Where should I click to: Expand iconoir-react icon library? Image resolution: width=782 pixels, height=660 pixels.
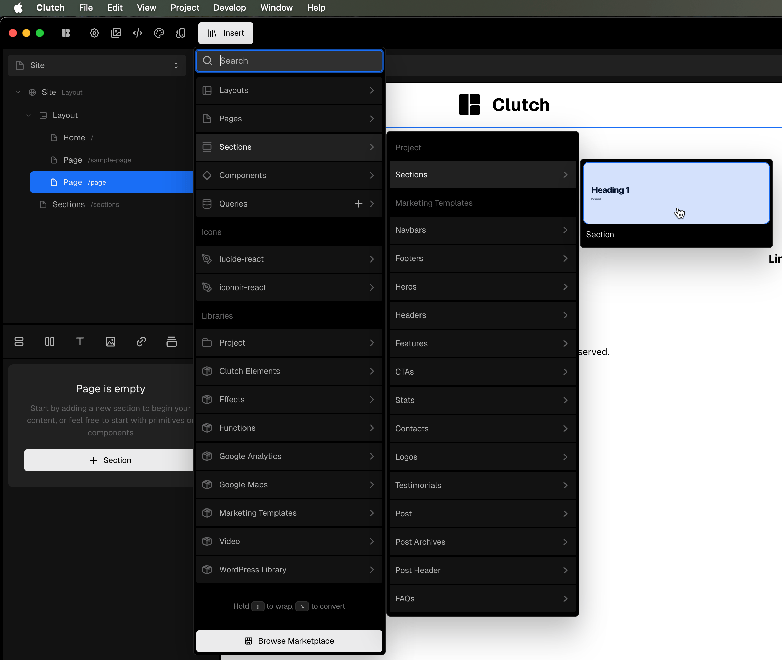tap(289, 287)
